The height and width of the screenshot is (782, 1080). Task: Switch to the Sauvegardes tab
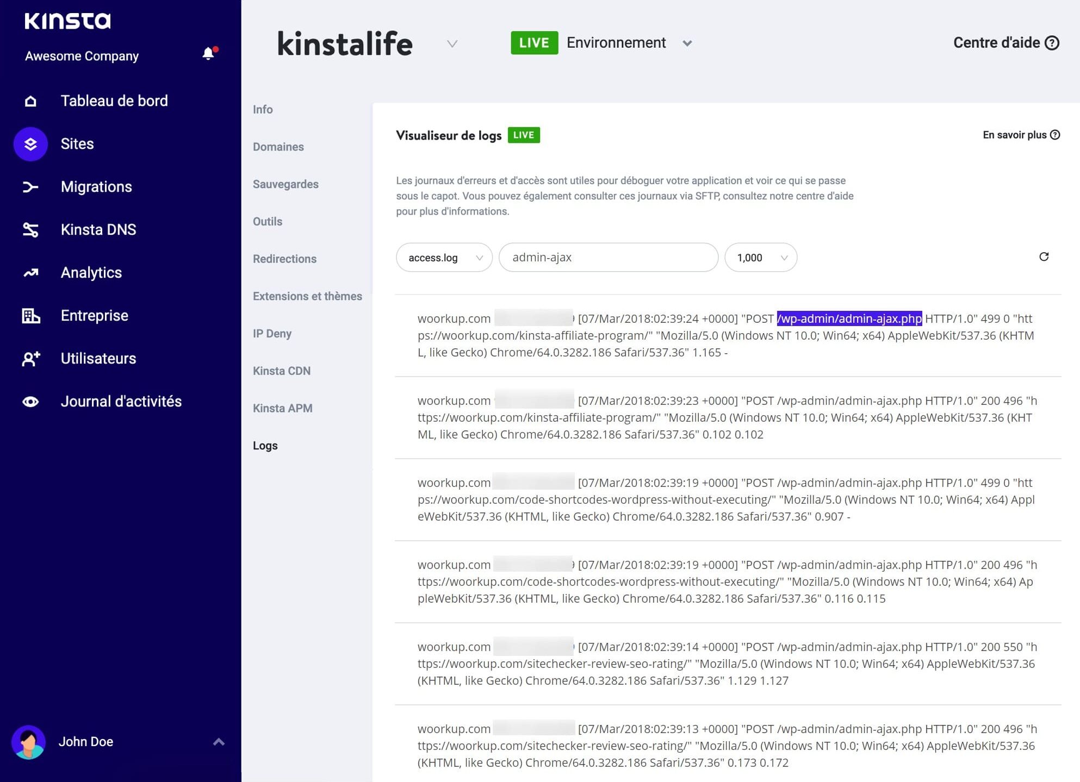(x=285, y=184)
